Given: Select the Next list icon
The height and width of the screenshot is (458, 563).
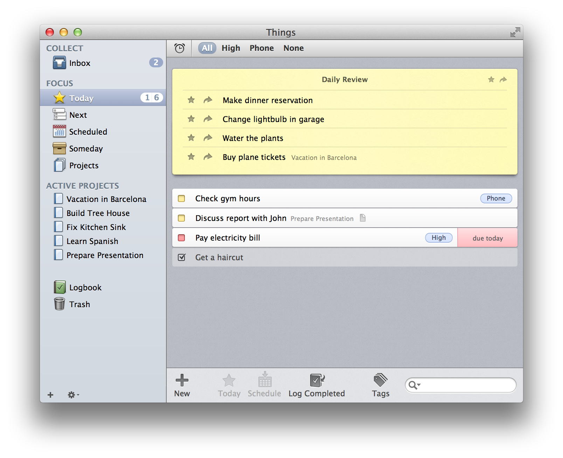Looking at the screenshot, I should point(59,115).
